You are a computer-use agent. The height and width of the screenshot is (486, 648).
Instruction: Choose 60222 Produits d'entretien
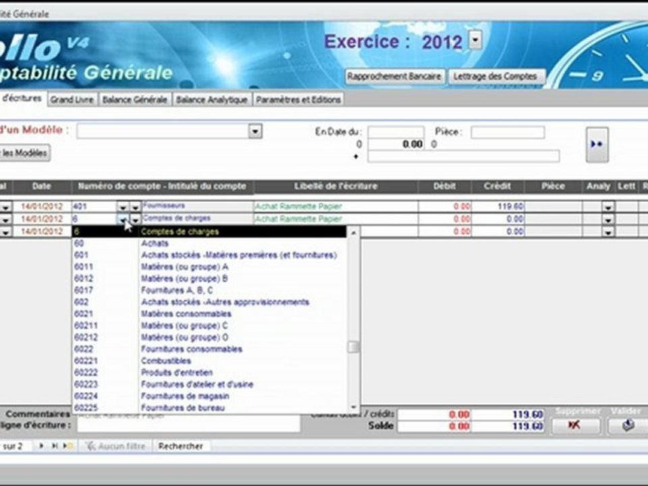point(209,373)
